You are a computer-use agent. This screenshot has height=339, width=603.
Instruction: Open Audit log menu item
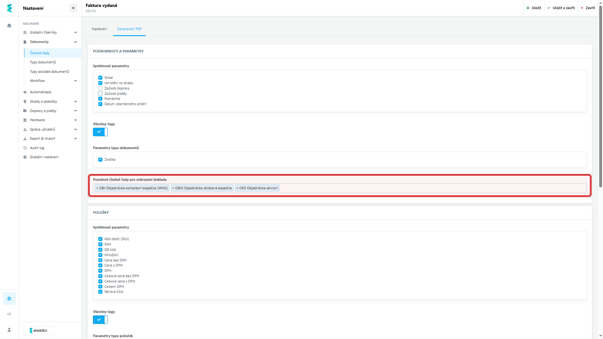tap(37, 148)
